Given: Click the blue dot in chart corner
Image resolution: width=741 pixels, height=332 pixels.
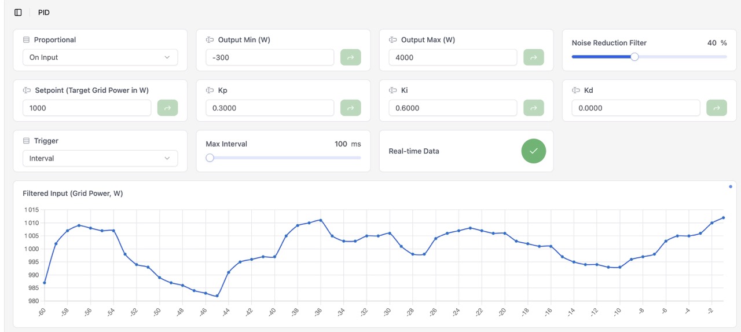Looking at the screenshot, I should click(x=730, y=187).
